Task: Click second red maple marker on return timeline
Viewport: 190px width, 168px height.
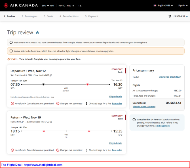Action: tap(89, 131)
